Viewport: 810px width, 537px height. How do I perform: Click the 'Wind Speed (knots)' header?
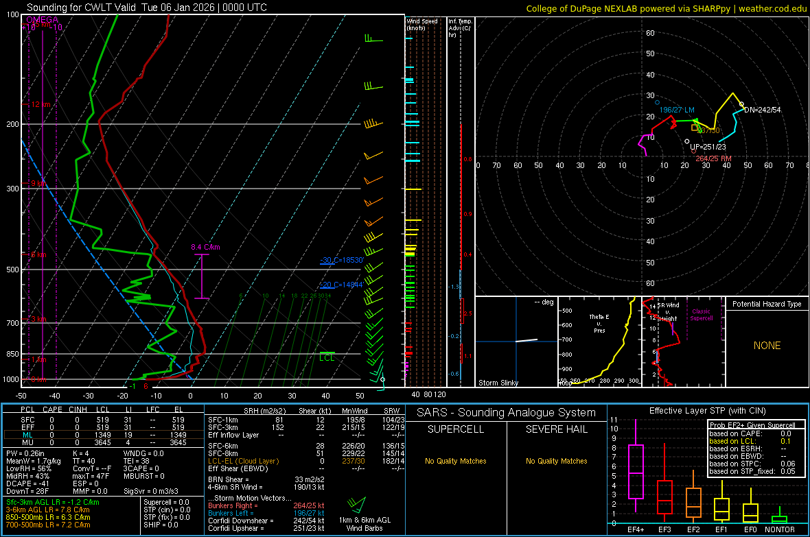coord(422,24)
